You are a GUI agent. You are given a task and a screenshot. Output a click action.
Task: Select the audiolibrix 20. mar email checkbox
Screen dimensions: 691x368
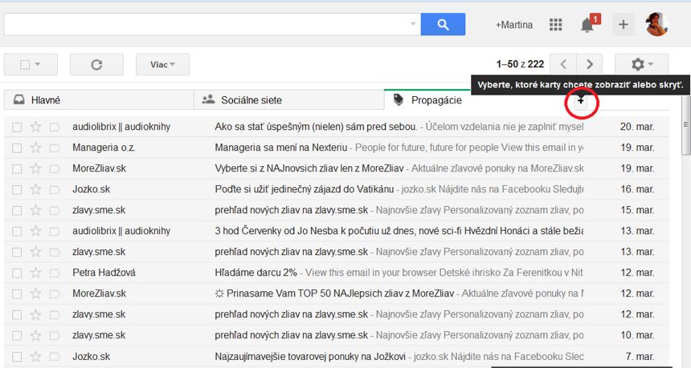(17, 127)
